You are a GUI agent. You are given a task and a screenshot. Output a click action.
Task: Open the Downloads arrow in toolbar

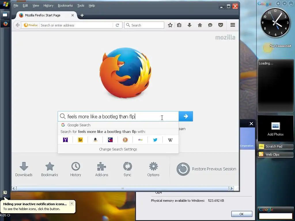[190, 25]
